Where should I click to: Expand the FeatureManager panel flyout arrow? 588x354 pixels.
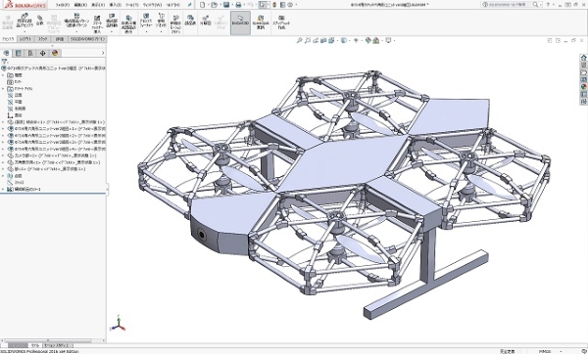103,53
